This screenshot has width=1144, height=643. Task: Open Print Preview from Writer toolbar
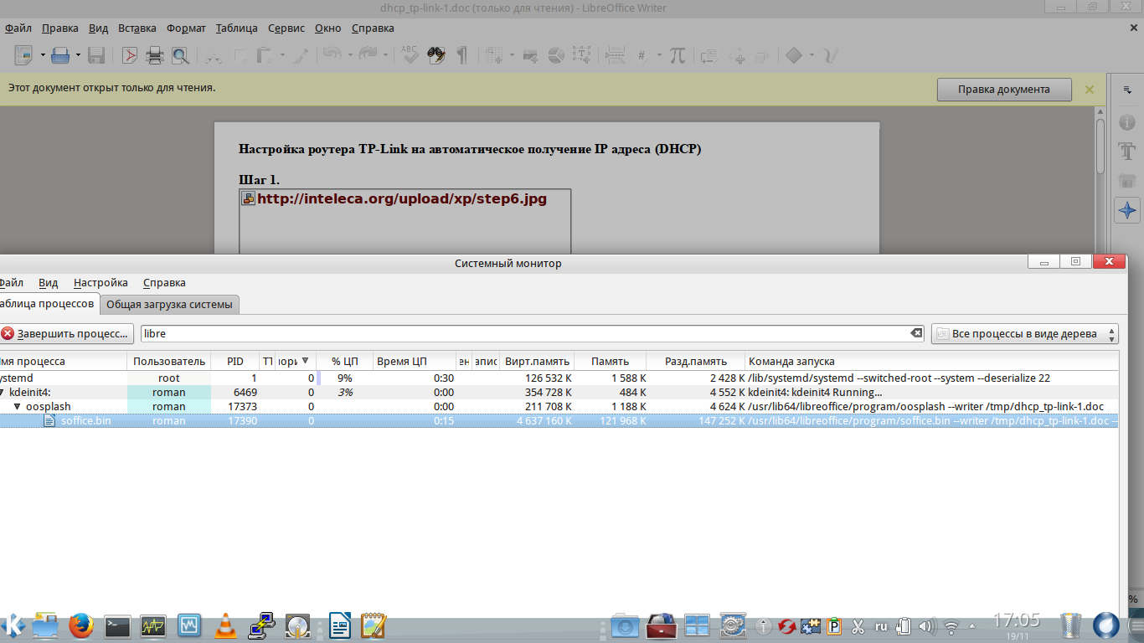(179, 55)
